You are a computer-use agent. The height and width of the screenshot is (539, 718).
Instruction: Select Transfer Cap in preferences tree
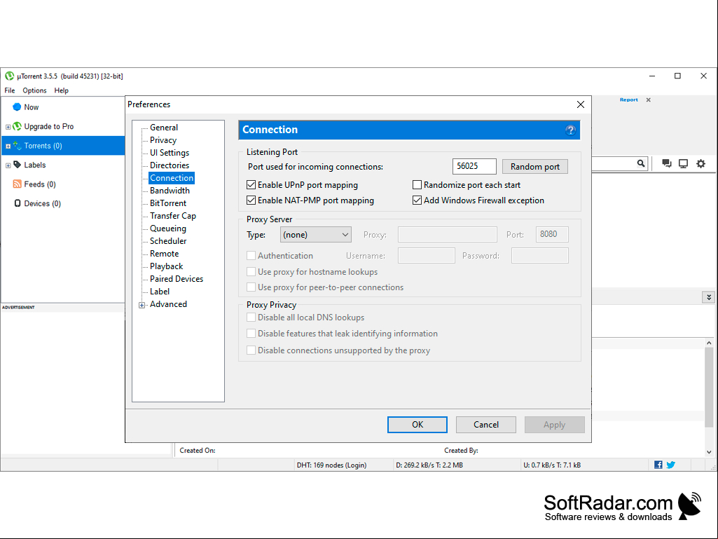coord(173,215)
